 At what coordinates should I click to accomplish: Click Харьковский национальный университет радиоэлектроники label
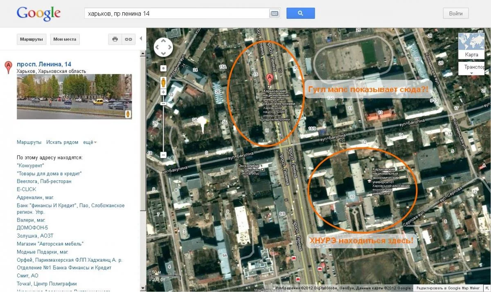coord(279,105)
